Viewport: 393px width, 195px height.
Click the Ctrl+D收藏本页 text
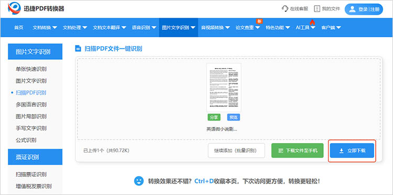click(x=216, y=181)
